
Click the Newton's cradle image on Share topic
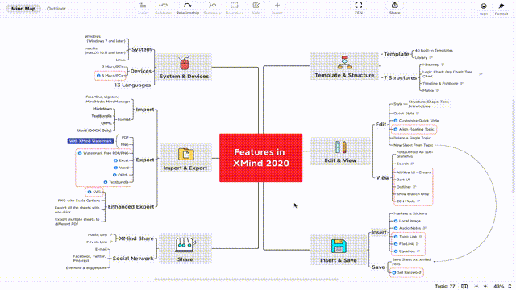(185, 245)
